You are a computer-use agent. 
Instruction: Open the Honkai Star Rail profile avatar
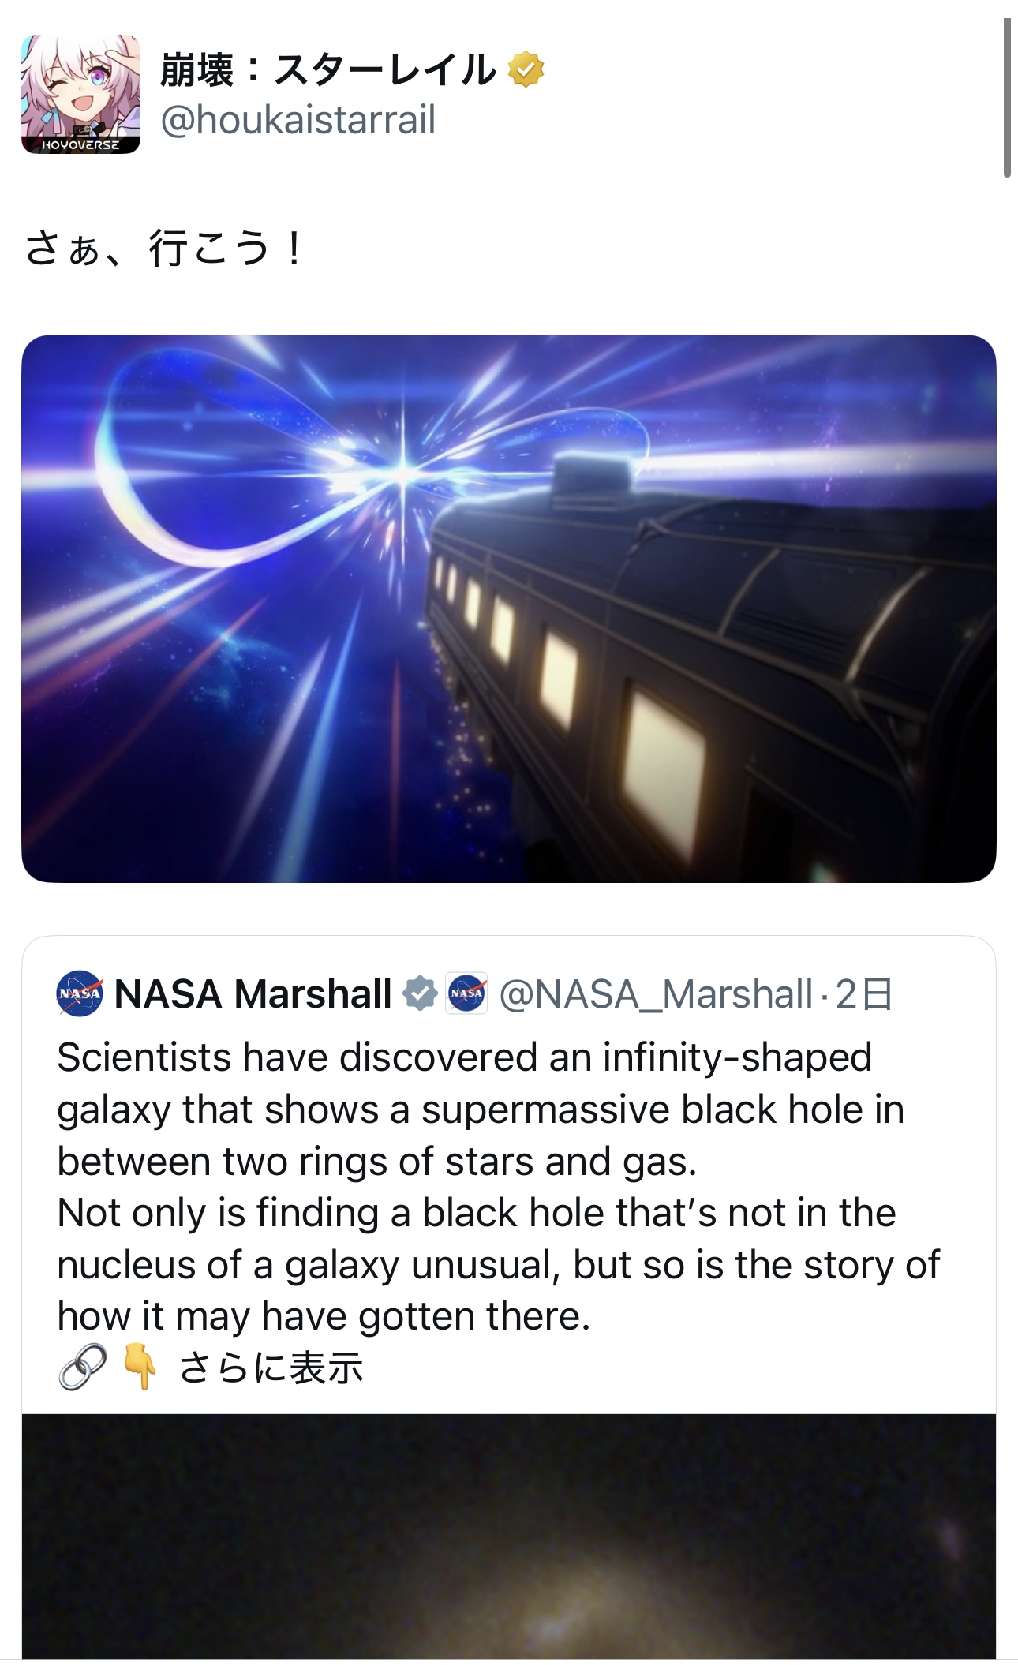tap(80, 93)
